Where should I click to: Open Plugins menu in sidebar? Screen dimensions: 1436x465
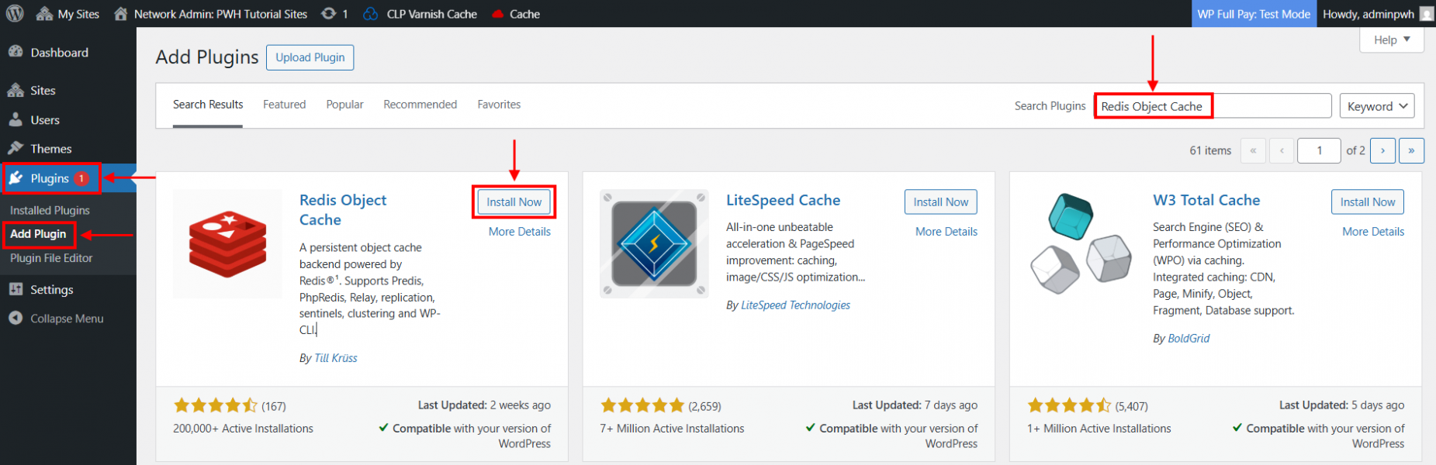click(x=51, y=178)
